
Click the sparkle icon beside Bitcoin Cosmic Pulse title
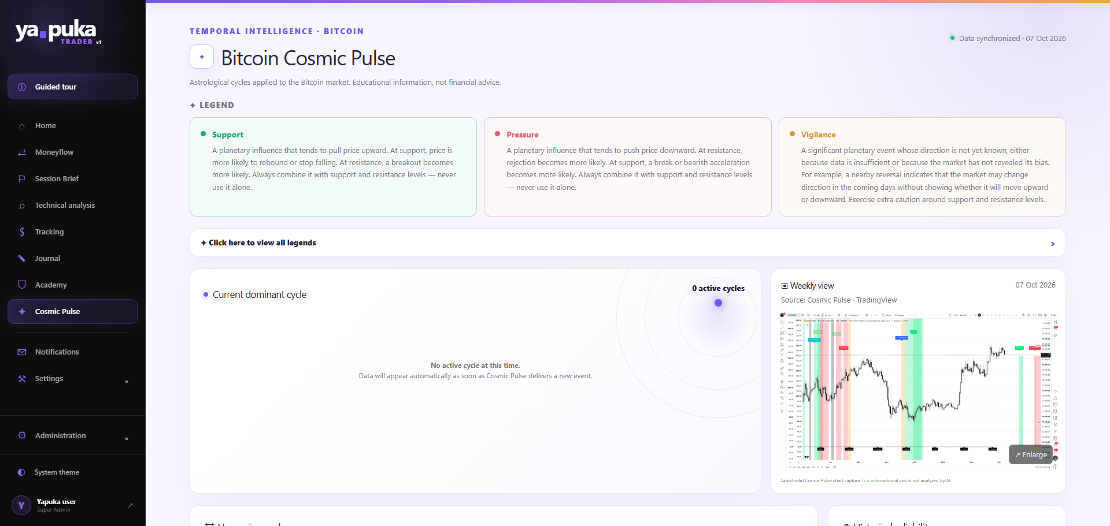[202, 57]
